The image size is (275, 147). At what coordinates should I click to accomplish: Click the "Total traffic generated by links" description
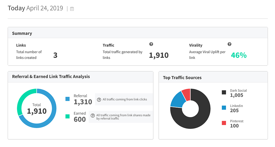(x=123, y=55)
